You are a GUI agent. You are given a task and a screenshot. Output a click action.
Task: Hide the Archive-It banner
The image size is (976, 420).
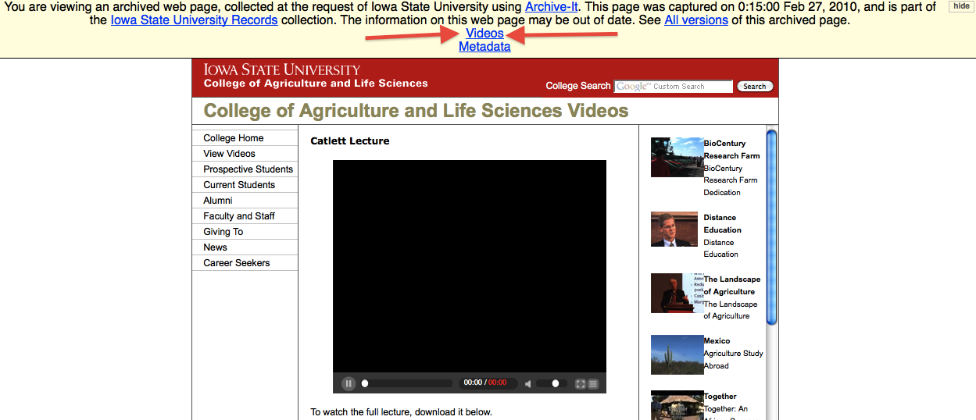point(961,6)
